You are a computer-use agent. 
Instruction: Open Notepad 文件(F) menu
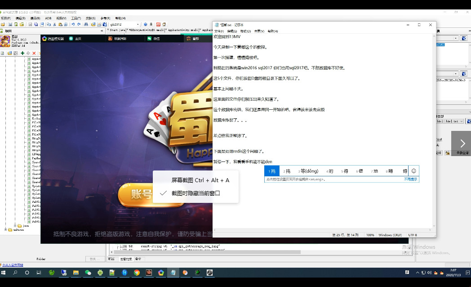[x=219, y=31]
